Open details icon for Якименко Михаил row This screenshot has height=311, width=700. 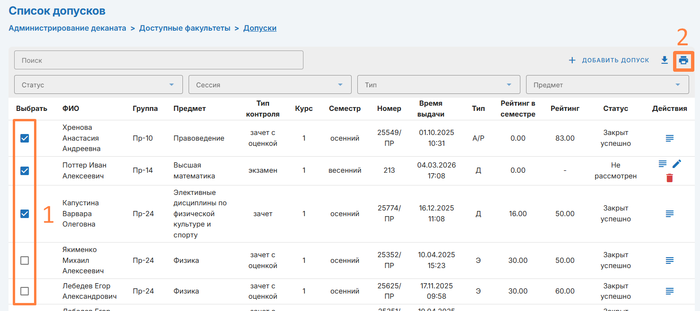[x=669, y=261]
